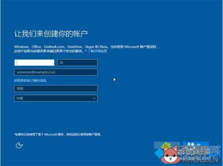Image resolution: width=223 pixels, height=166 pixels.
Task: Click the footnote about existing Microsoft services
Action: coord(58,134)
